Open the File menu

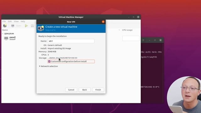[4, 21]
